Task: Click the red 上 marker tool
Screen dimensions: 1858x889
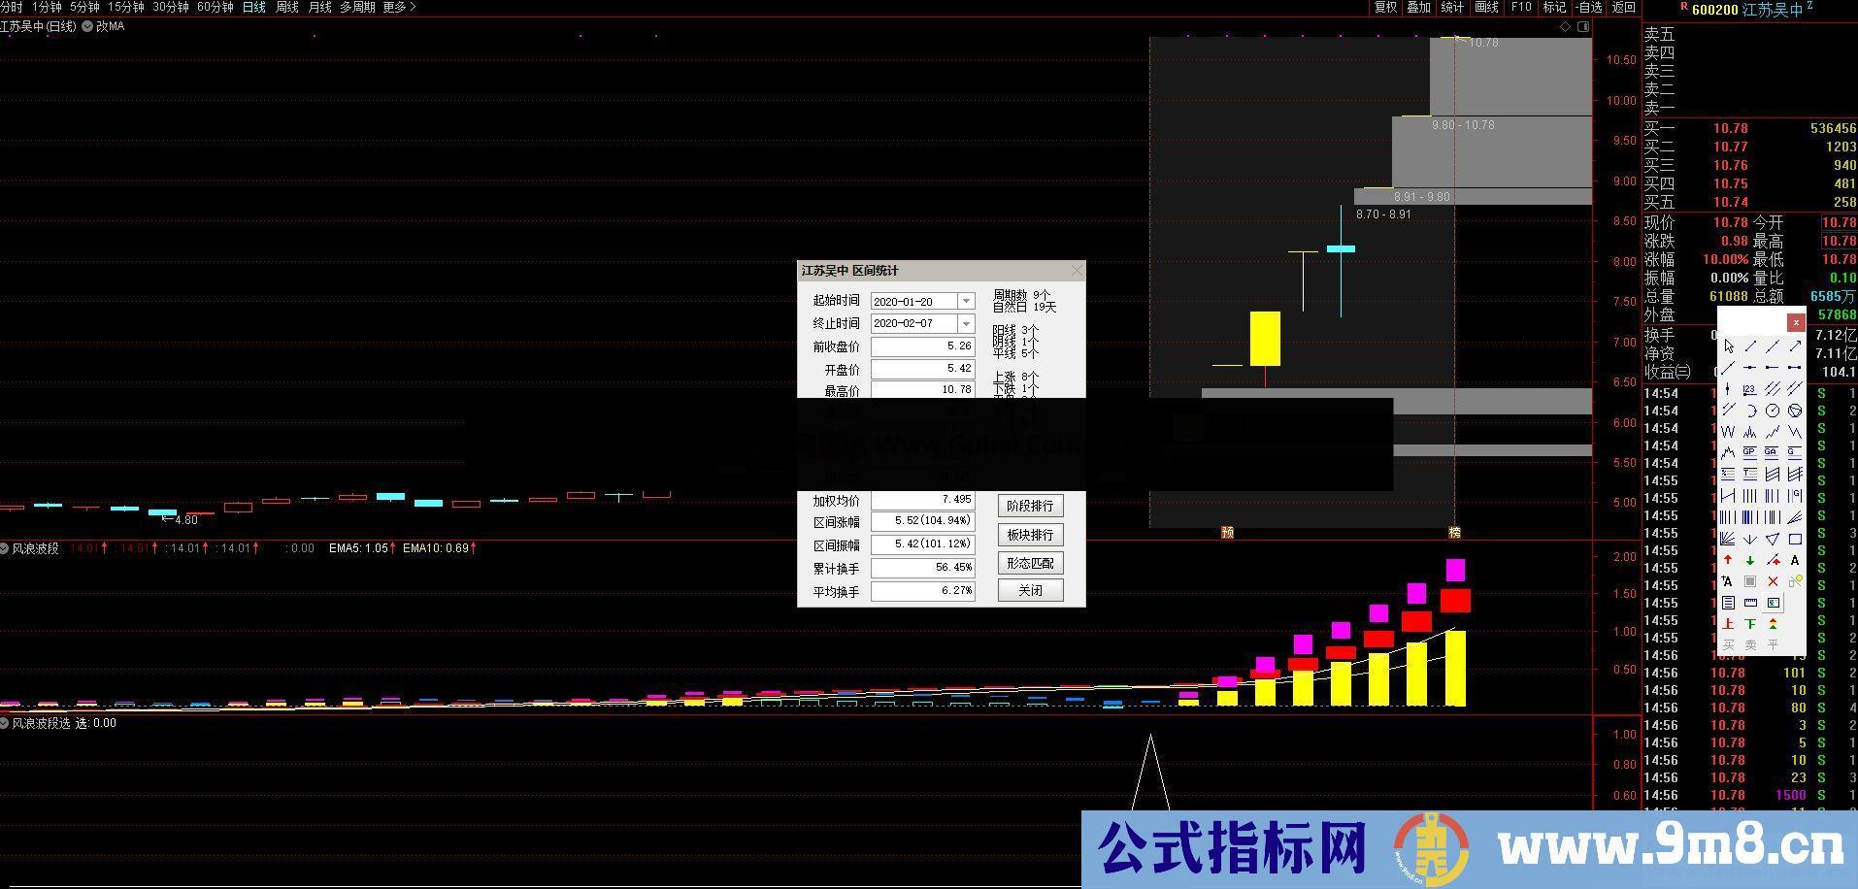Action: (1729, 624)
